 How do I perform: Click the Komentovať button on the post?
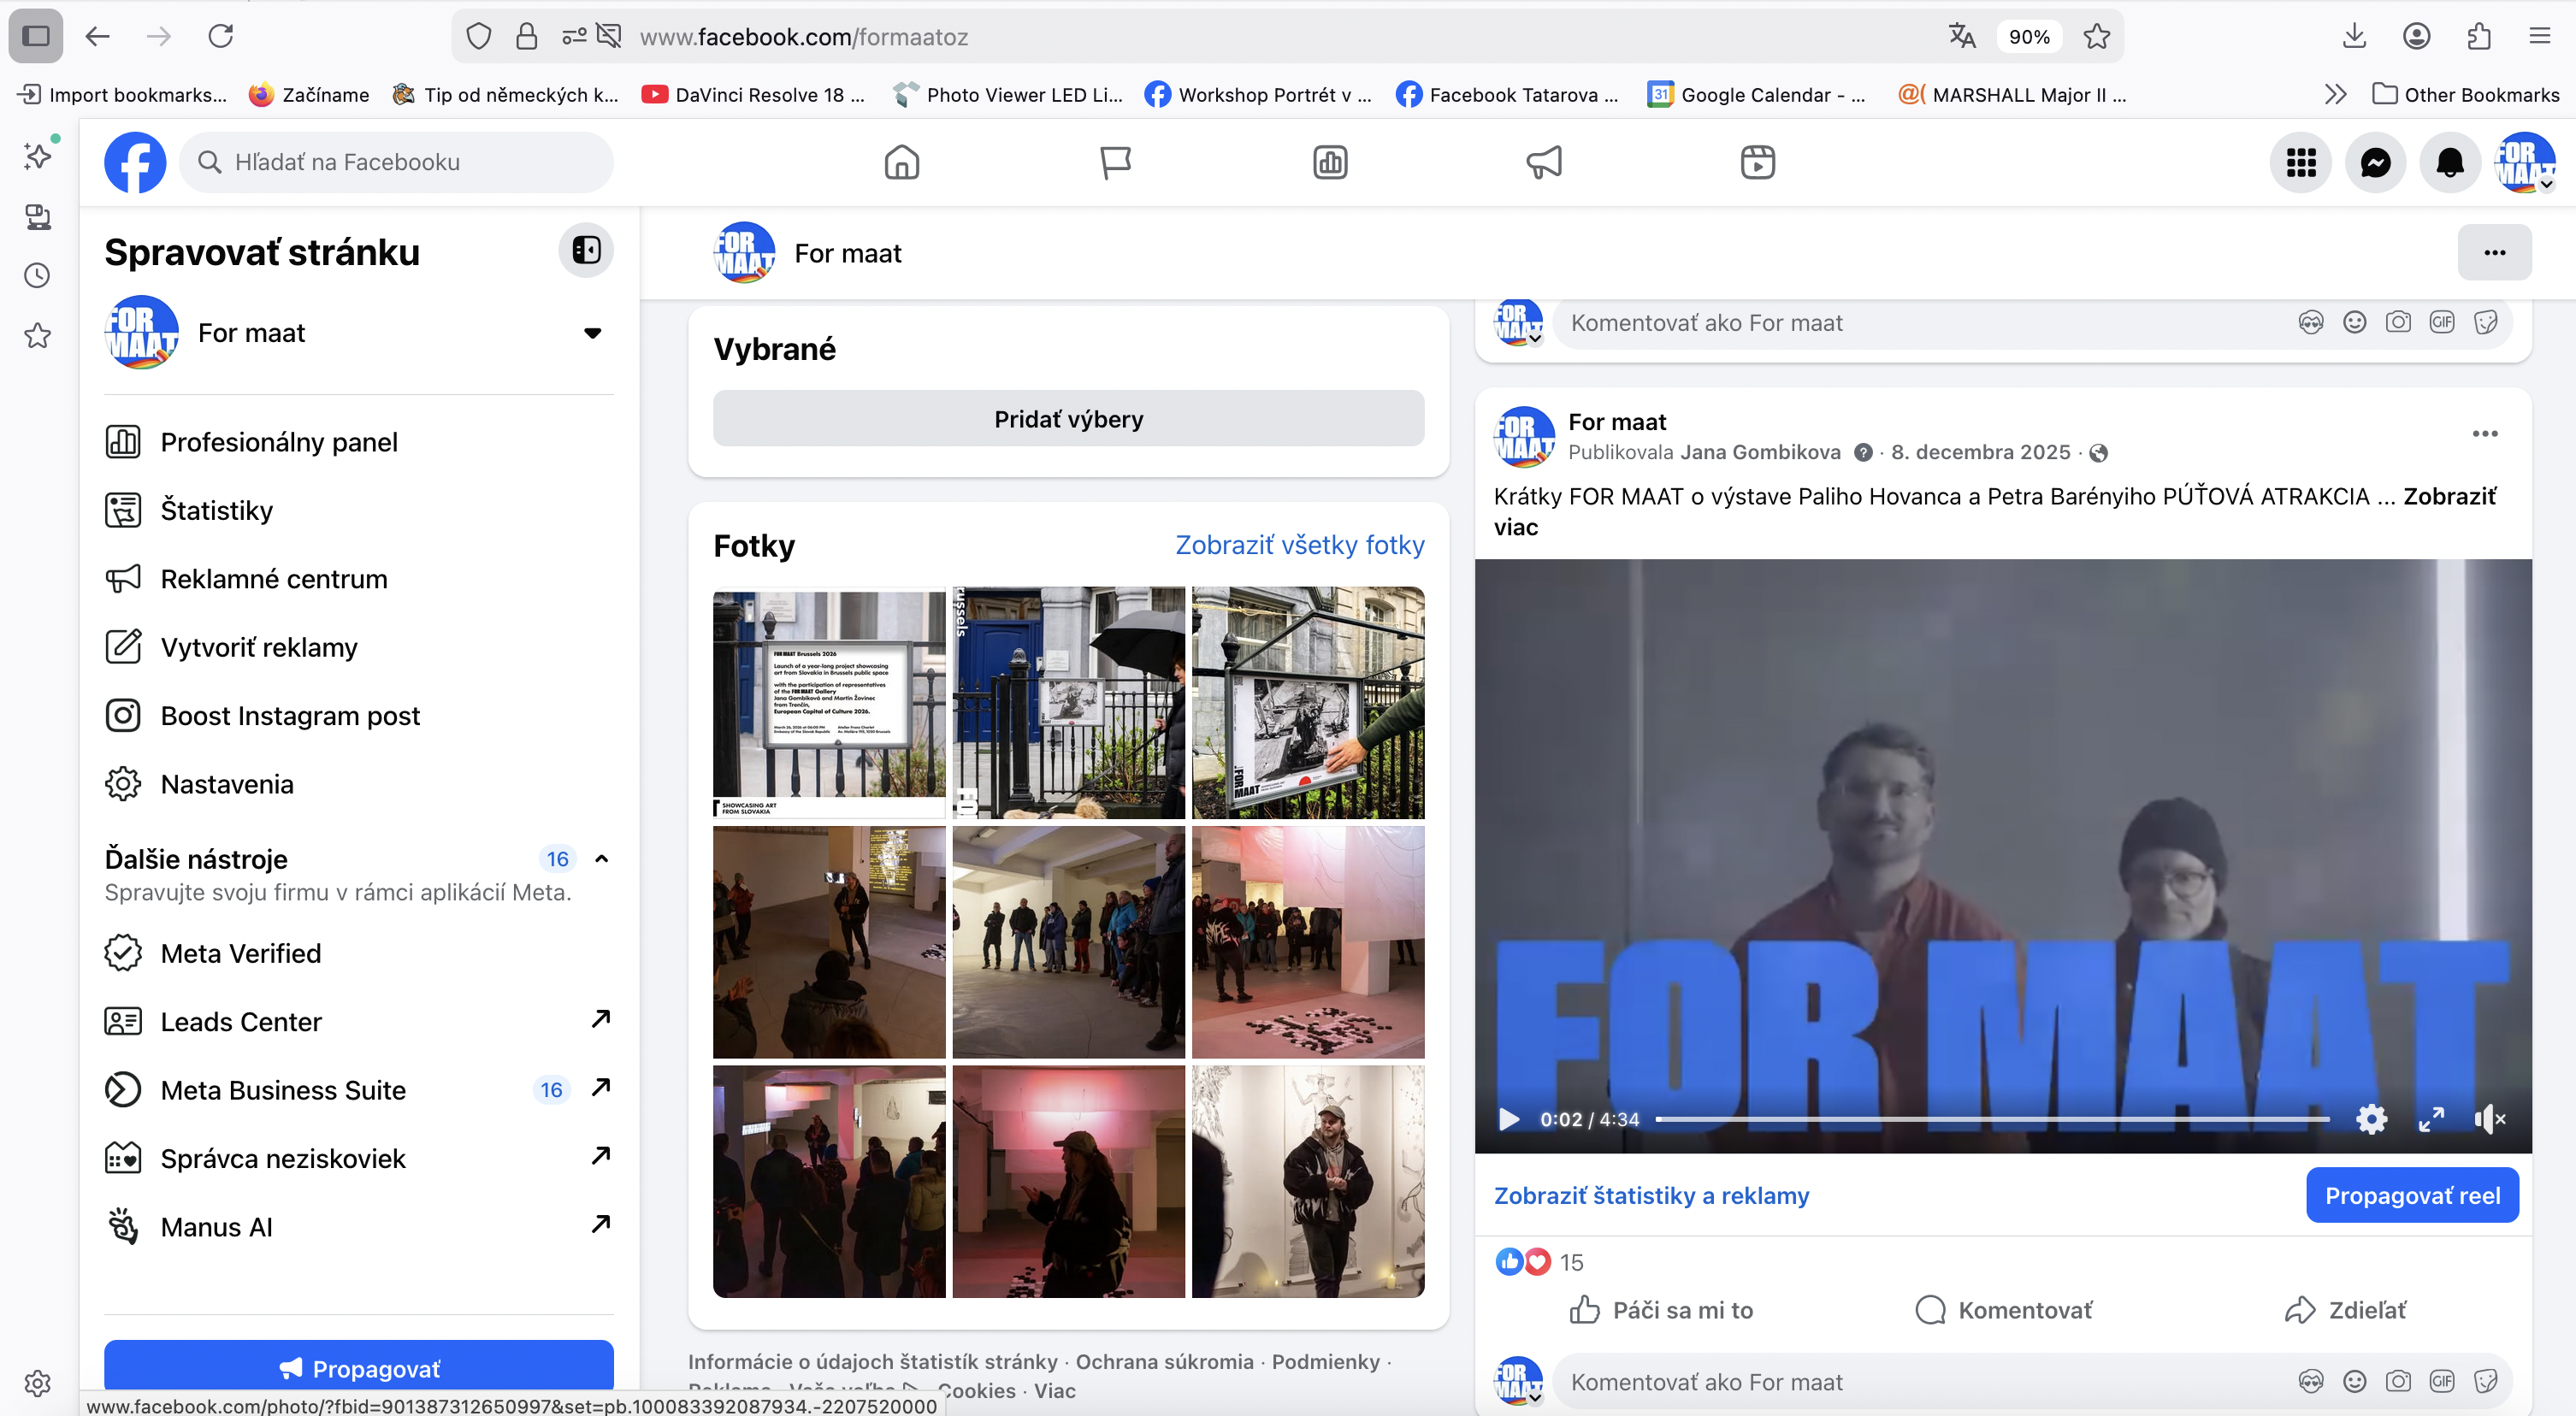click(x=2003, y=1310)
